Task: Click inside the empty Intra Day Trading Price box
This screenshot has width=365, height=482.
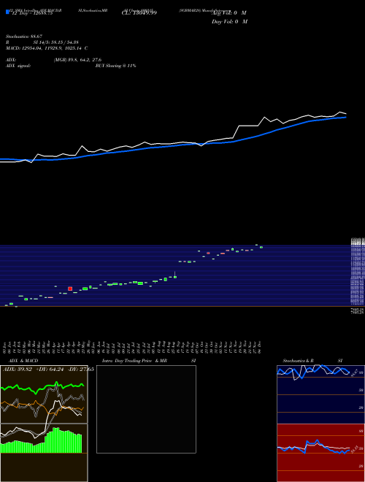Action: [x=146, y=409]
